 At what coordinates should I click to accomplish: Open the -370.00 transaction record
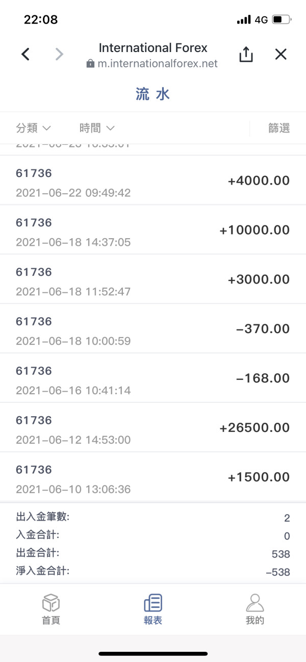tap(153, 329)
